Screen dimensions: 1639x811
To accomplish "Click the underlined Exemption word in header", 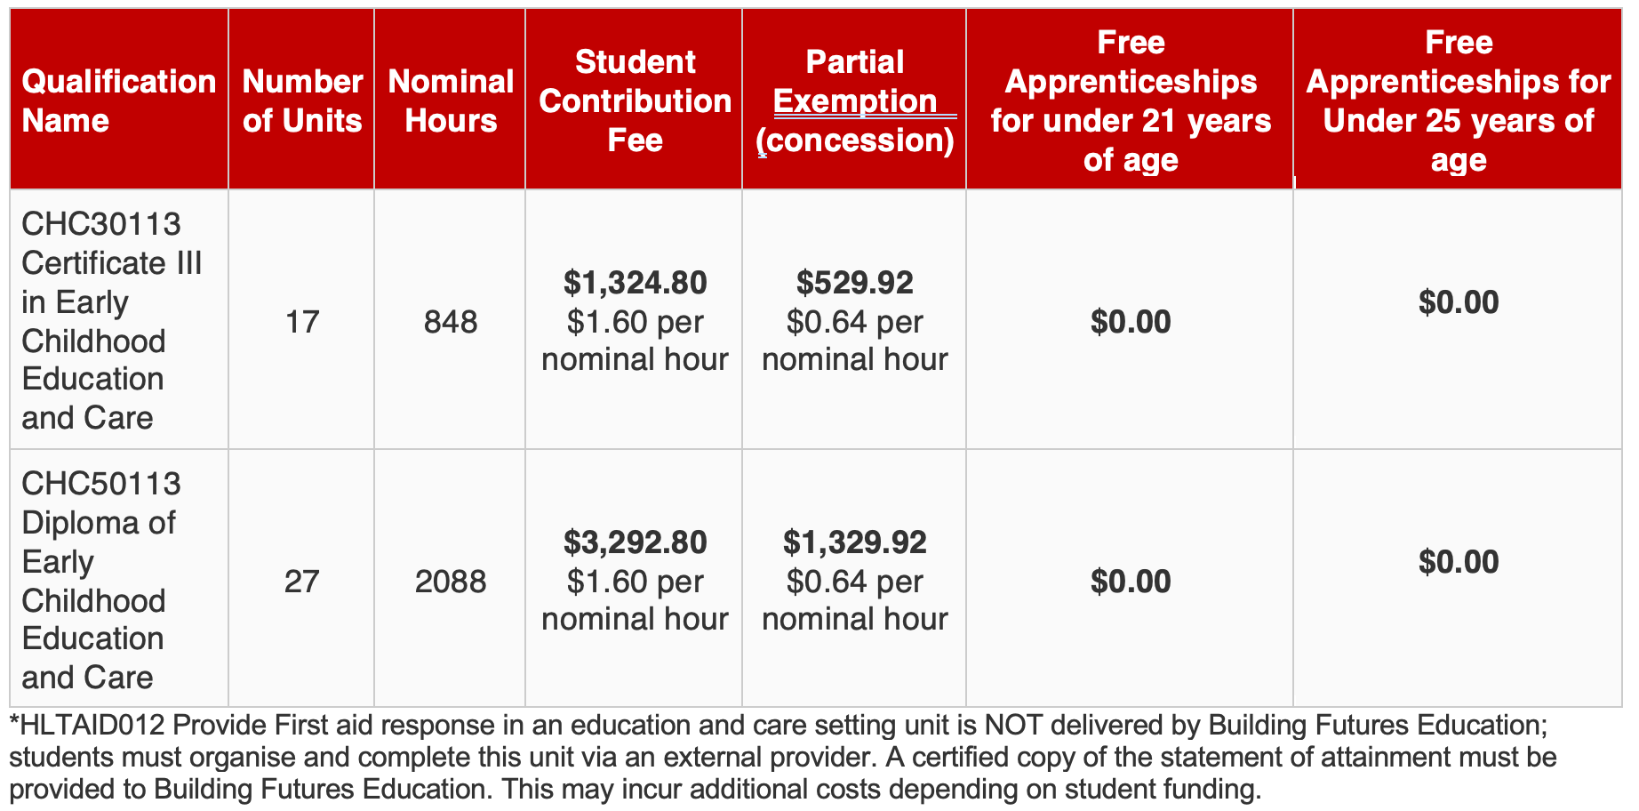I will tap(855, 100).
